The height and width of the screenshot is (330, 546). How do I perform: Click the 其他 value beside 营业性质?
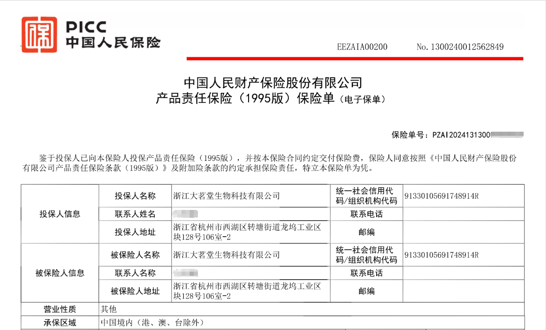[109, 309]
